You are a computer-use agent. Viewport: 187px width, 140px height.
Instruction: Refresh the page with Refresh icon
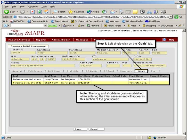pos(40,12)
